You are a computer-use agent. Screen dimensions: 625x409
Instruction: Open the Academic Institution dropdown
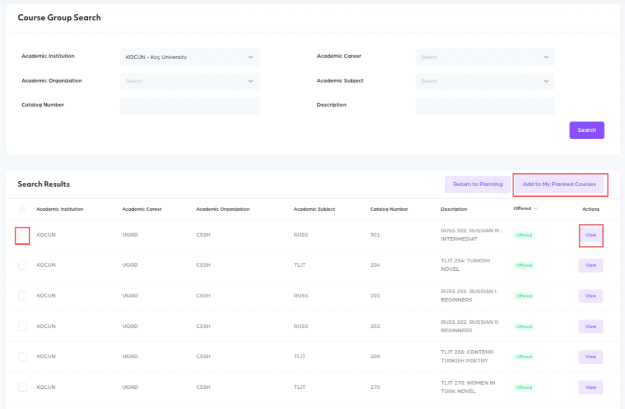coord(190,57)
